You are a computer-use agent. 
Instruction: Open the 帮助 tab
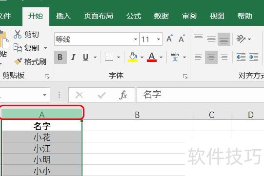(x=245, y=16)
